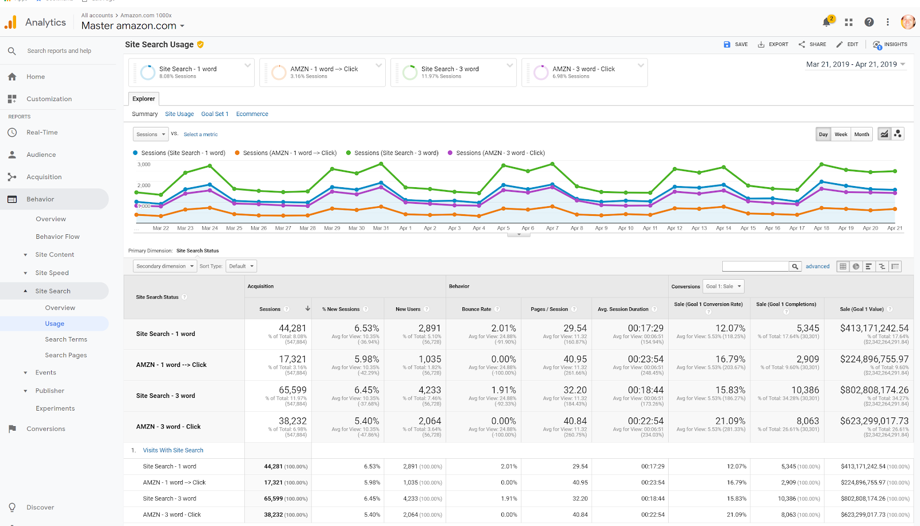The height and width of the screenshot is (526, 920).
Task: Set graph interval to Day
Action: [823, 134]
